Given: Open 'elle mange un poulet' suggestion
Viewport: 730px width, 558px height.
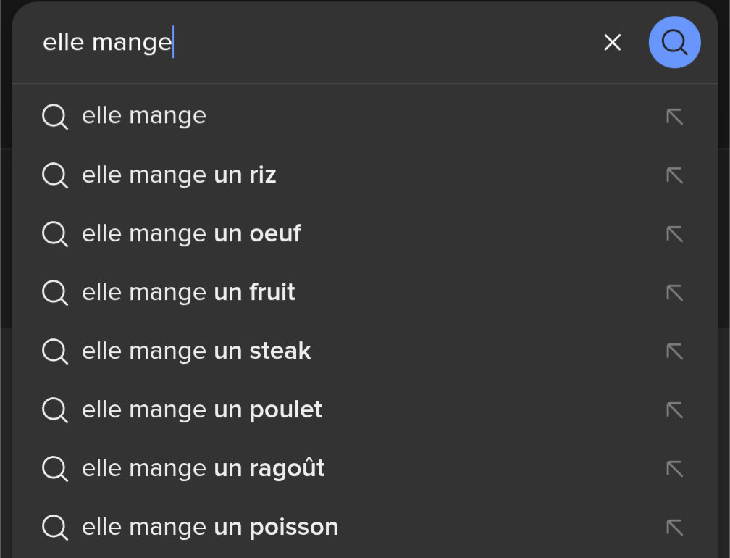Looking at the screenshot, I should tap(202, 409).
